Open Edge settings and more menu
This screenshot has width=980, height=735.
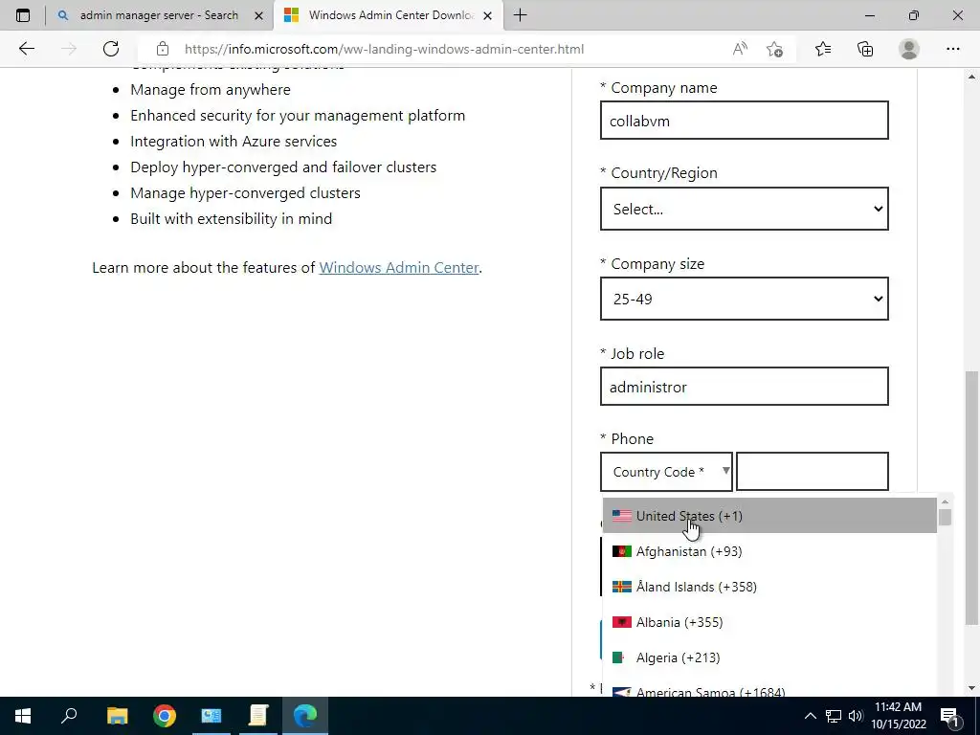pyautogui.click(x=953, y=49)
